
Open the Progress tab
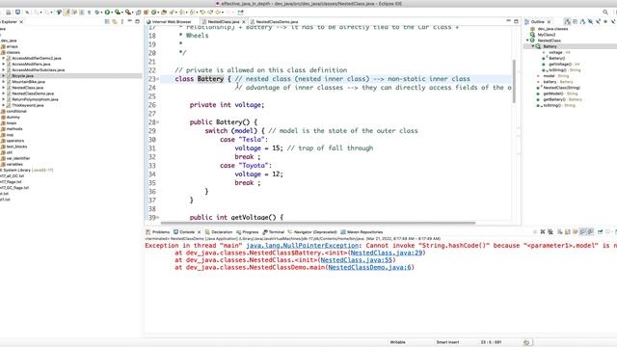[x=248, y=232]
